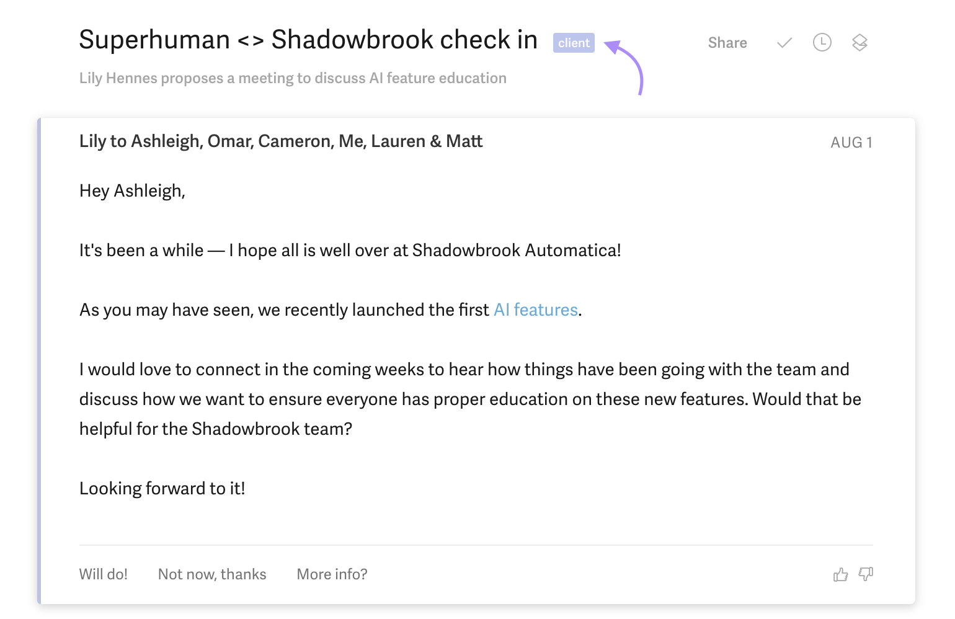Click the stacked layers icon
Viewport: 955px width, 619px height.
coord(859,43)
